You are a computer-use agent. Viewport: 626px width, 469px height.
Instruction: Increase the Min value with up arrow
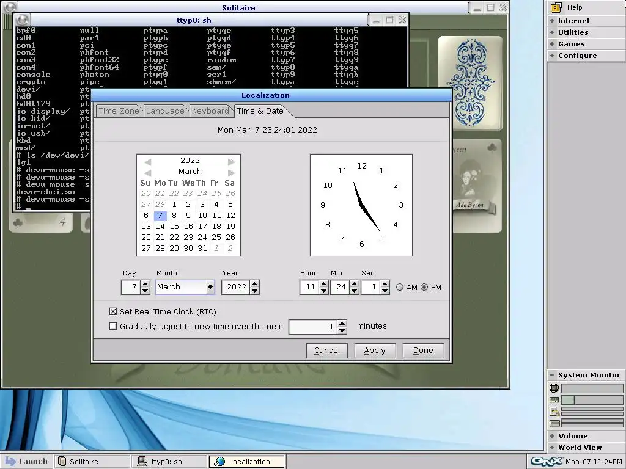coord(354,284)
